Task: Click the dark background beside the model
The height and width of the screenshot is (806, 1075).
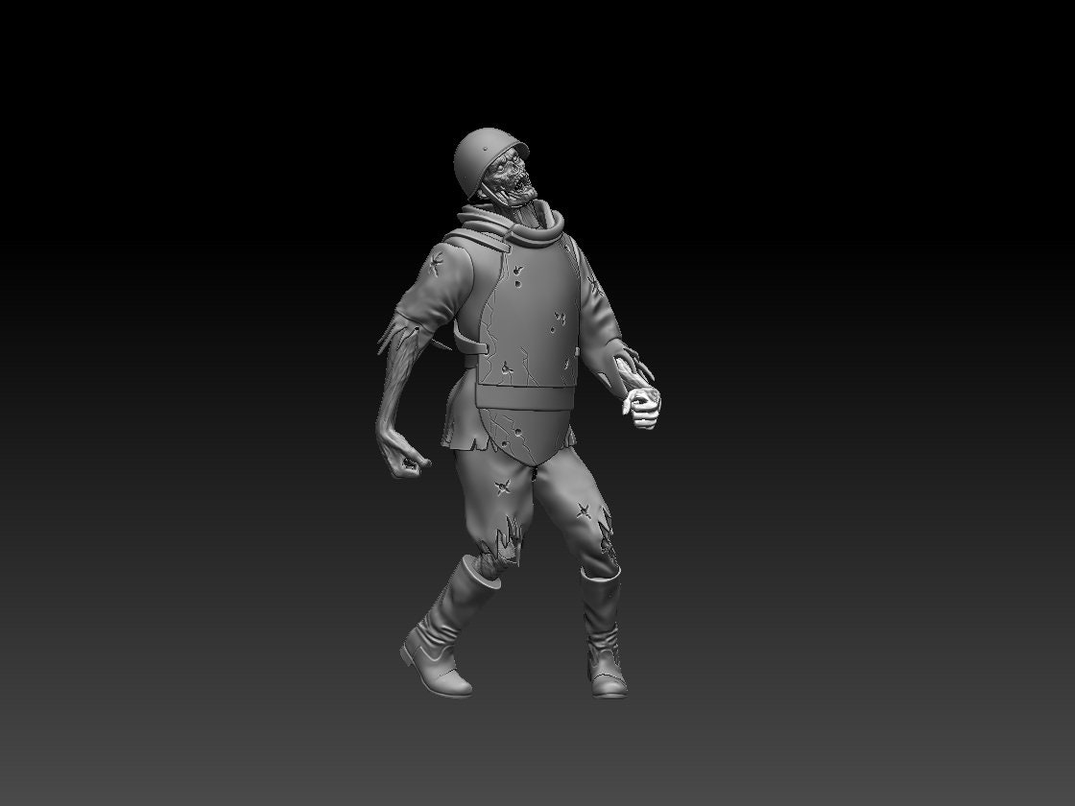Action: point(816,384)
